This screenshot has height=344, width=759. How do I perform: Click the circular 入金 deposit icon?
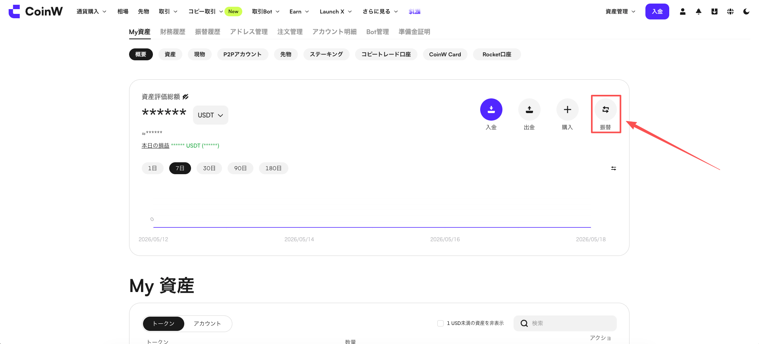click(x=491, y=110)
